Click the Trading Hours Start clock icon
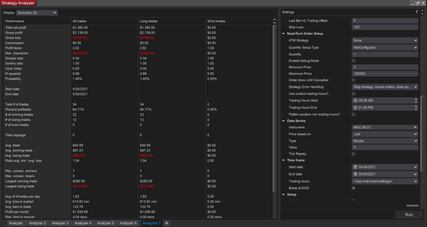The height and width of the screenshot is (227, 427). [355, 100]
